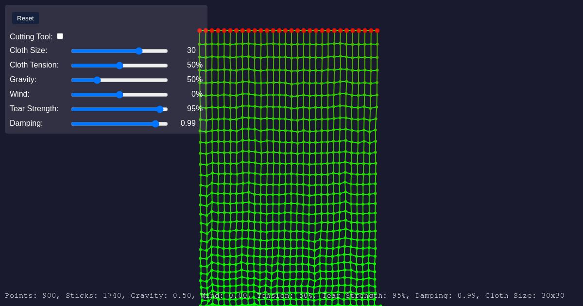583x306 pixels.
Task: Click the "Gravity:" label
Action: (x=23, y=80)
